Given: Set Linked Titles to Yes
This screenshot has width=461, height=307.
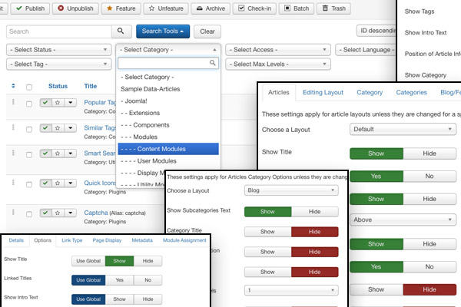Looking at the screenshot, I should pyautogui.click(x=120, y=280).
